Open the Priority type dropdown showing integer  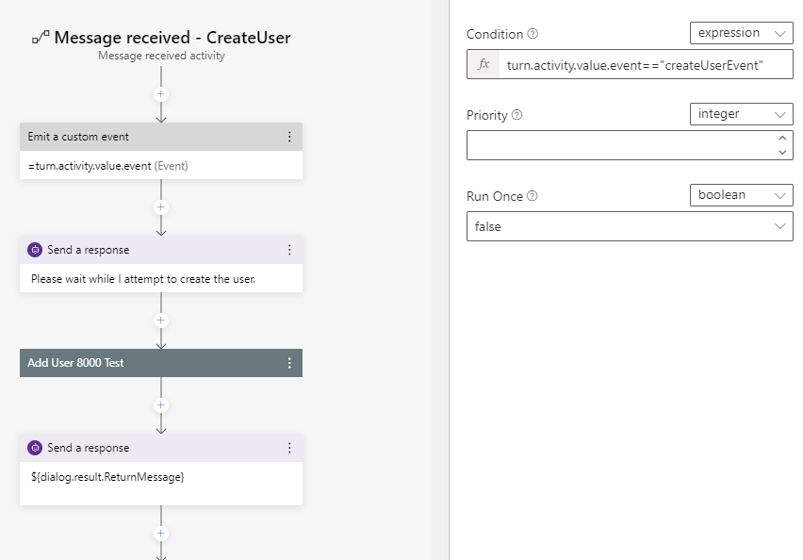click(741, 114)
